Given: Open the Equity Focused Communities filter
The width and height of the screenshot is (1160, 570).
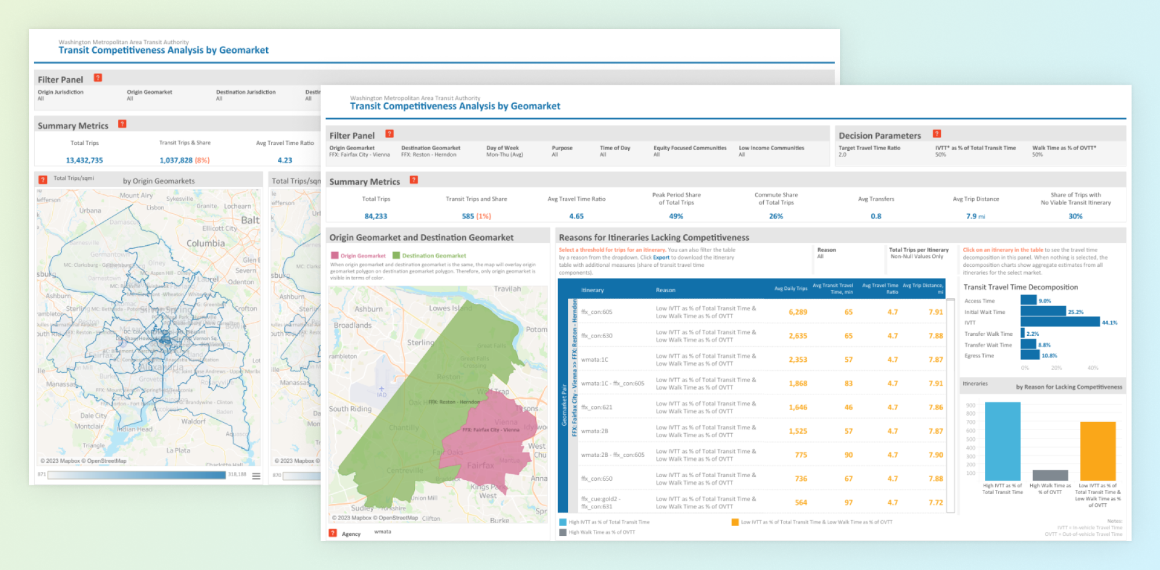Looking at the screenshot, I should [x=689, y=155].
